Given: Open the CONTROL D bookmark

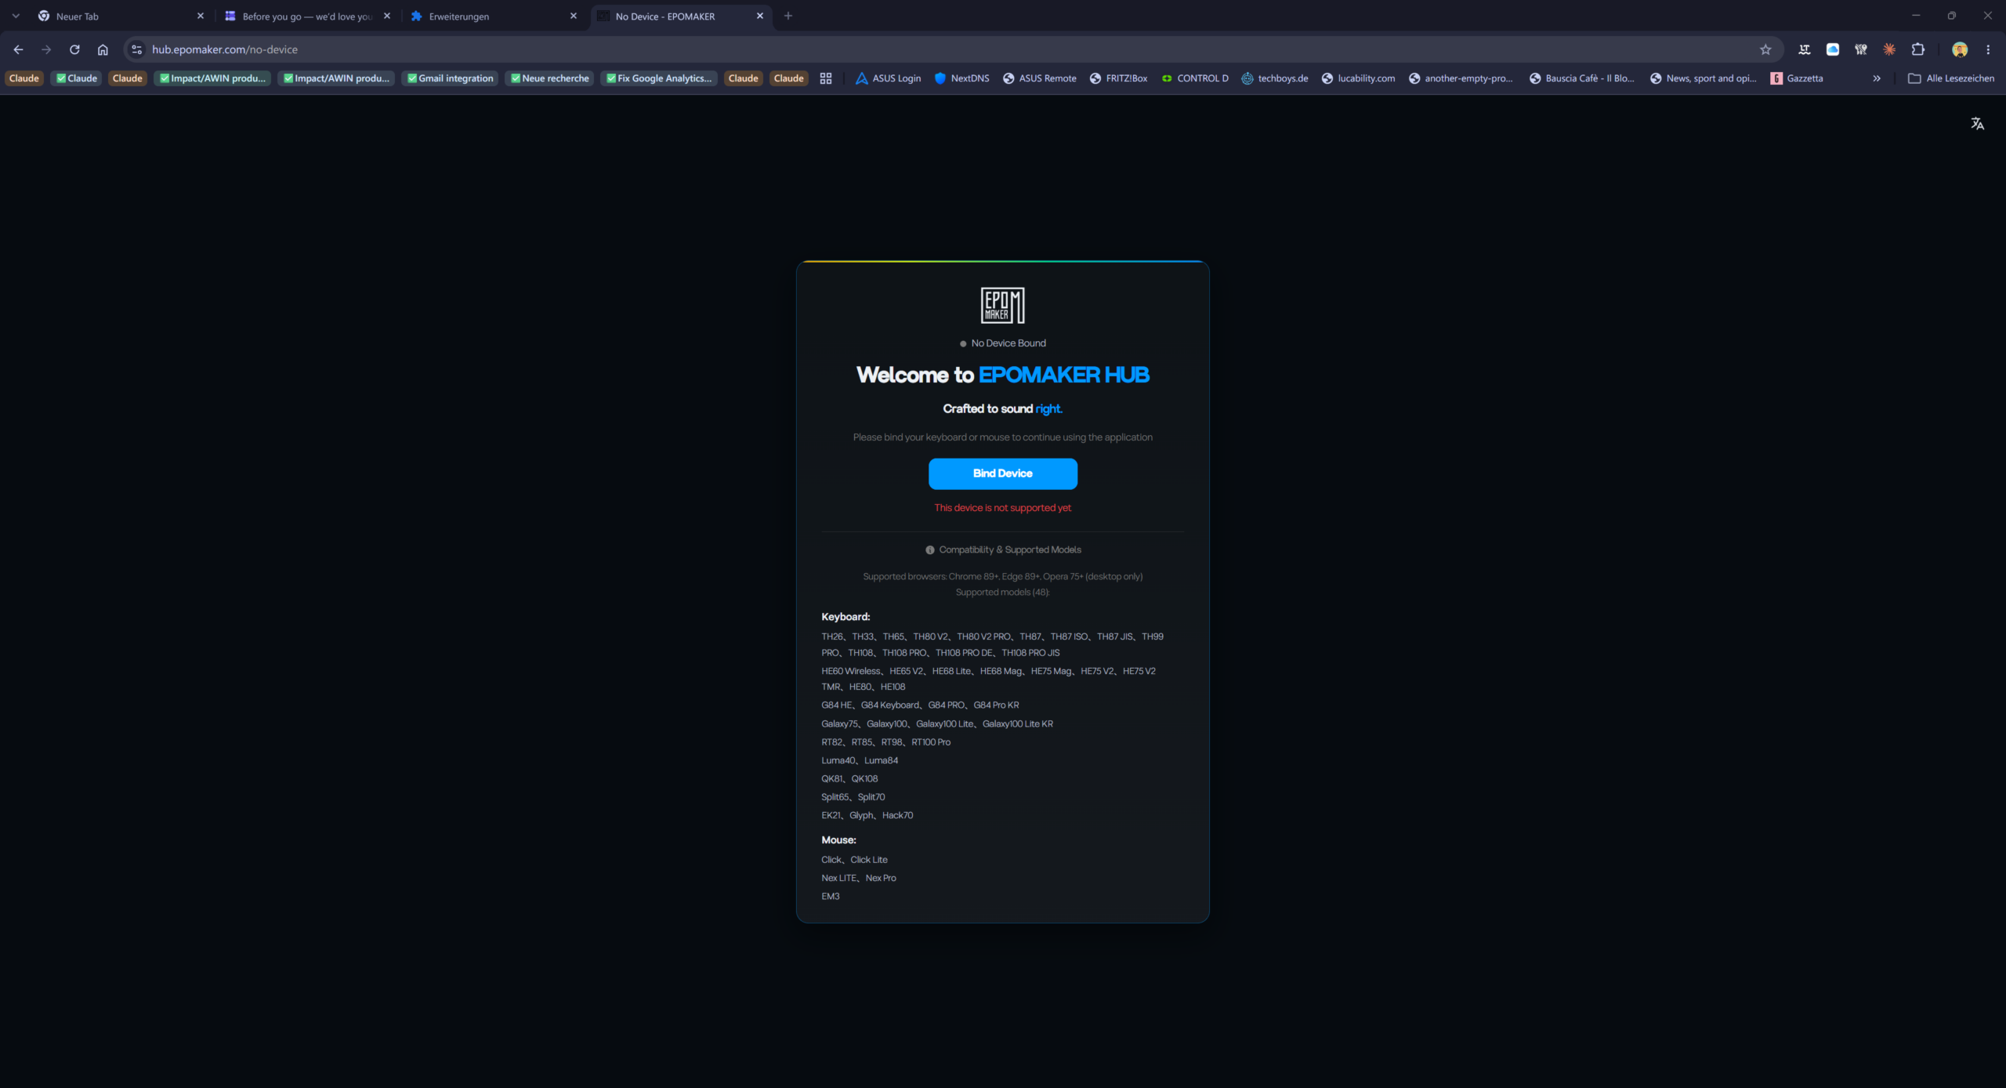Looking at the screenshot, I should [1195, 78].
